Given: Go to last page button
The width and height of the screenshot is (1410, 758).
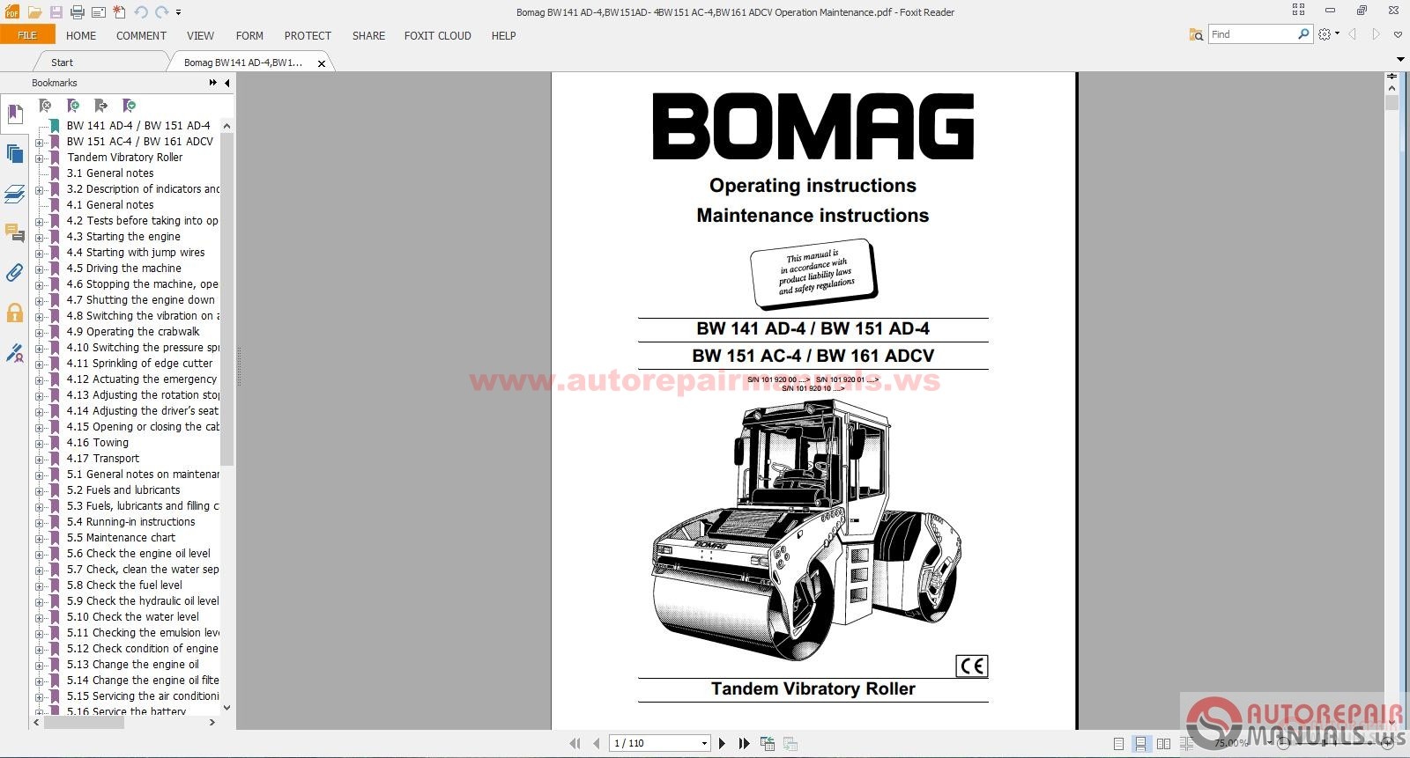Looking at the screenshot, I should tap(744, 743).
